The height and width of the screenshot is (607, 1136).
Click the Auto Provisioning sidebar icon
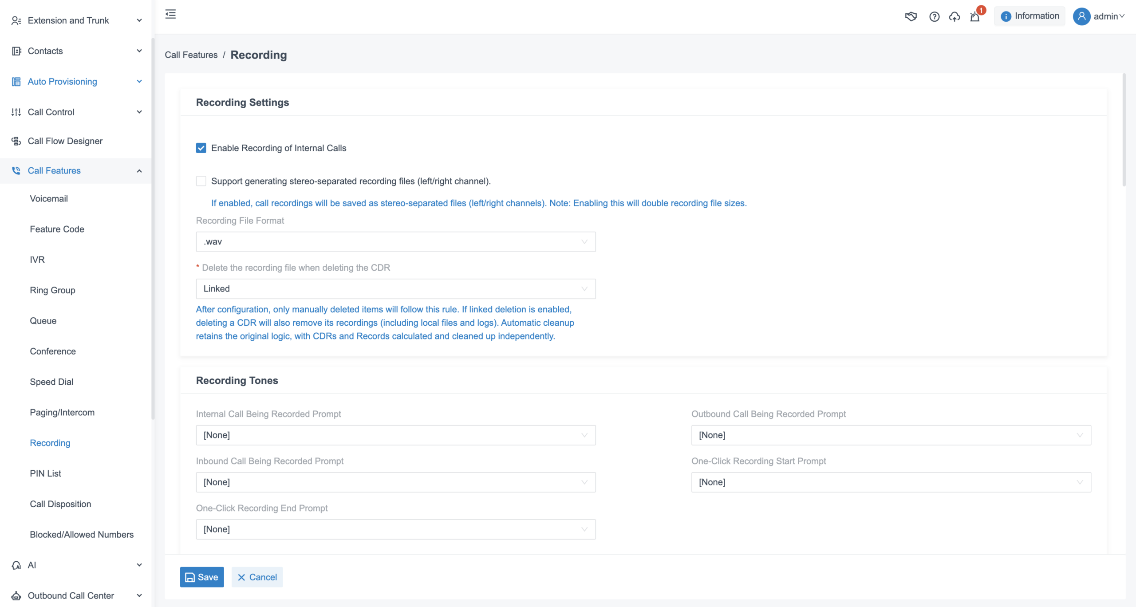coord(16,82)
